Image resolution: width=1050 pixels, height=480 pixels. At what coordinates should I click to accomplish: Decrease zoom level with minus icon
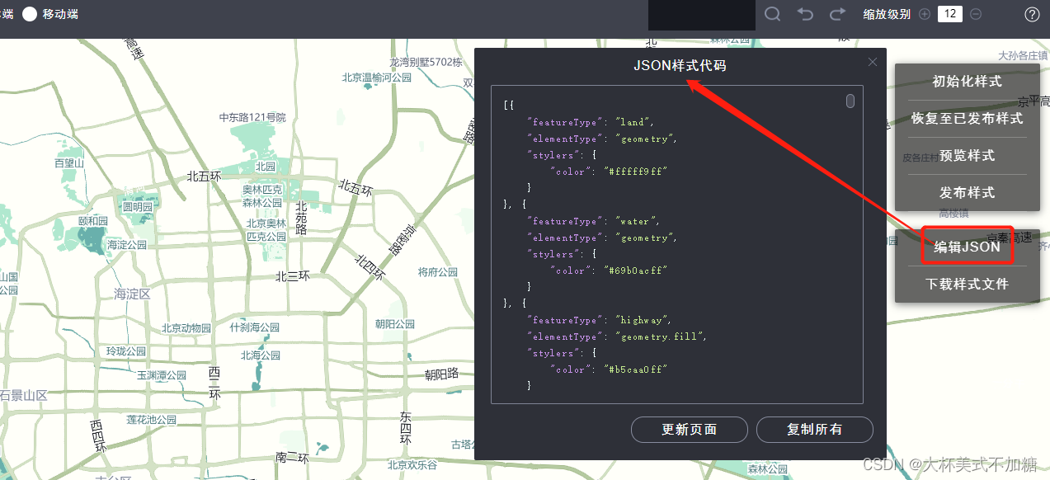976,14
